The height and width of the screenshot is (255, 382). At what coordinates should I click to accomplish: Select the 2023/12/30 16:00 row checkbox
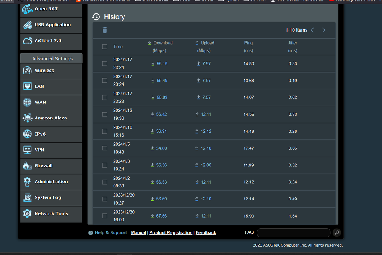(x=105, y=216)
